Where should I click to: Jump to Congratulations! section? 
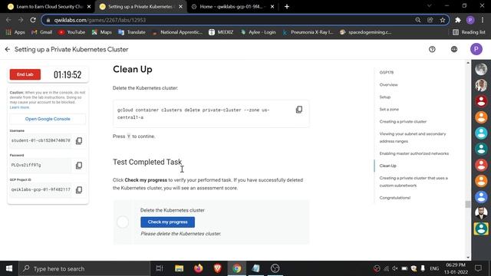(x=395, y=198)
